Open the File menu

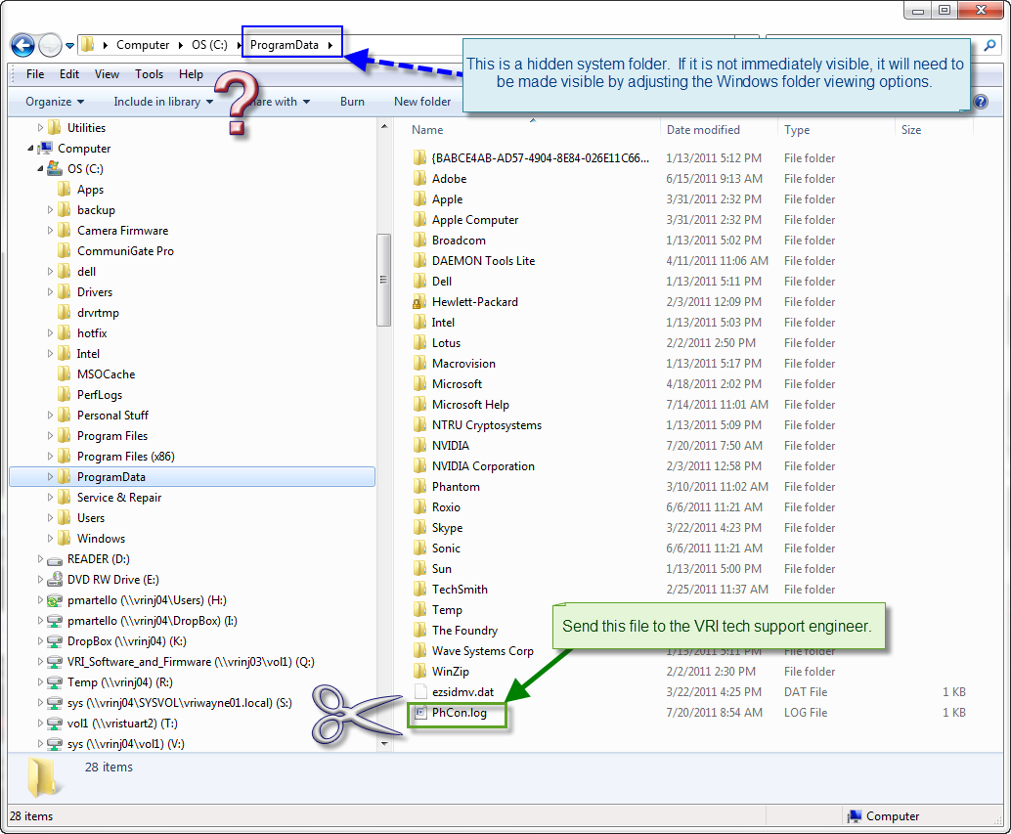pos(34,73)
